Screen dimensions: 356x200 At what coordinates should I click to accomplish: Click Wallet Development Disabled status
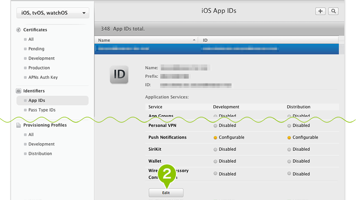(x=225, y=161)
